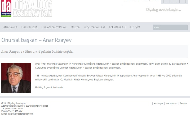
Task: Click the footer İletişim link
Action: coord(183,103)
